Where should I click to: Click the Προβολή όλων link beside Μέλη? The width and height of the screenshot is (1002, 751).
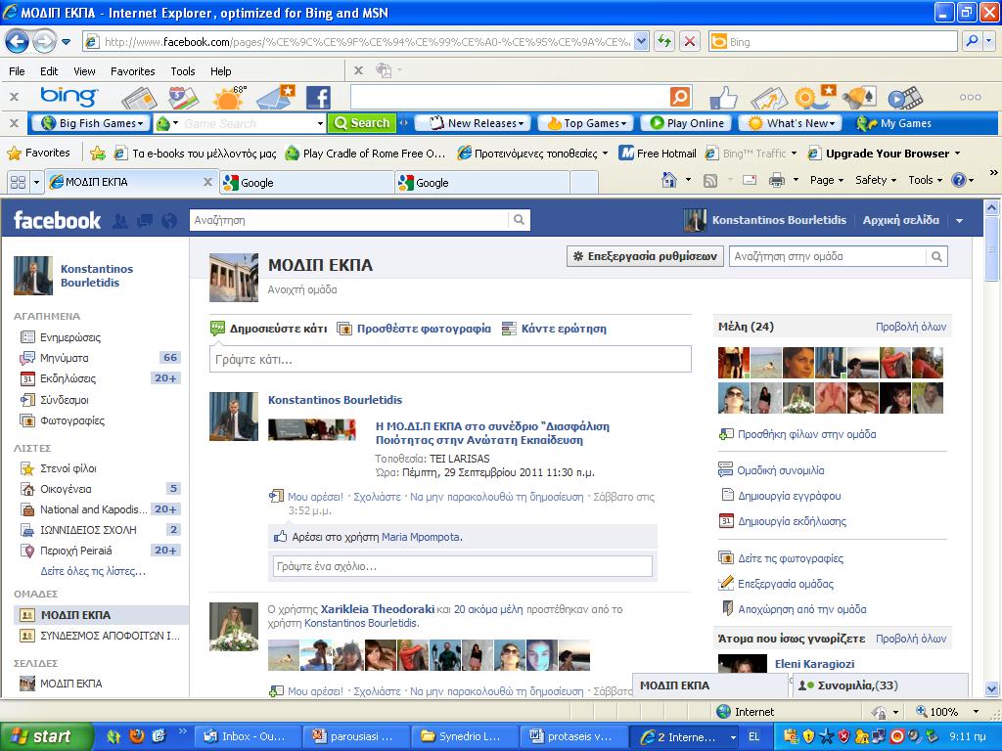[911, 327]
